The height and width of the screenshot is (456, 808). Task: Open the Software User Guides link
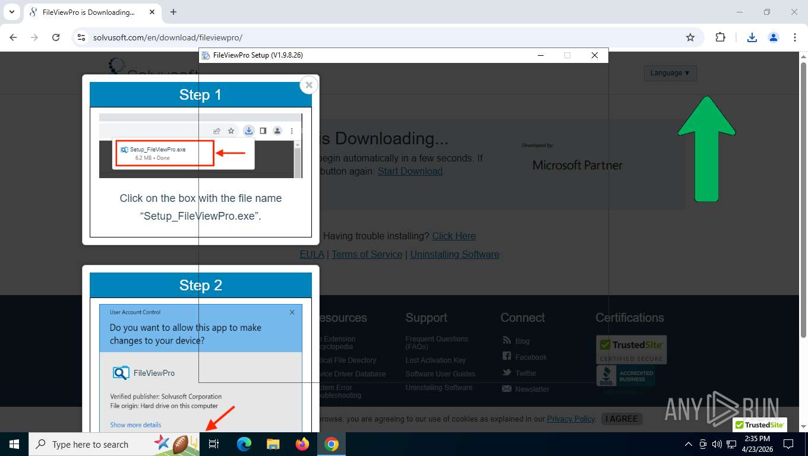point(440,374)
